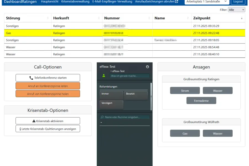Enable the Verzögert call forwarding rule
The height and width of the screenshot is (166, 249).
coord(111,104)
